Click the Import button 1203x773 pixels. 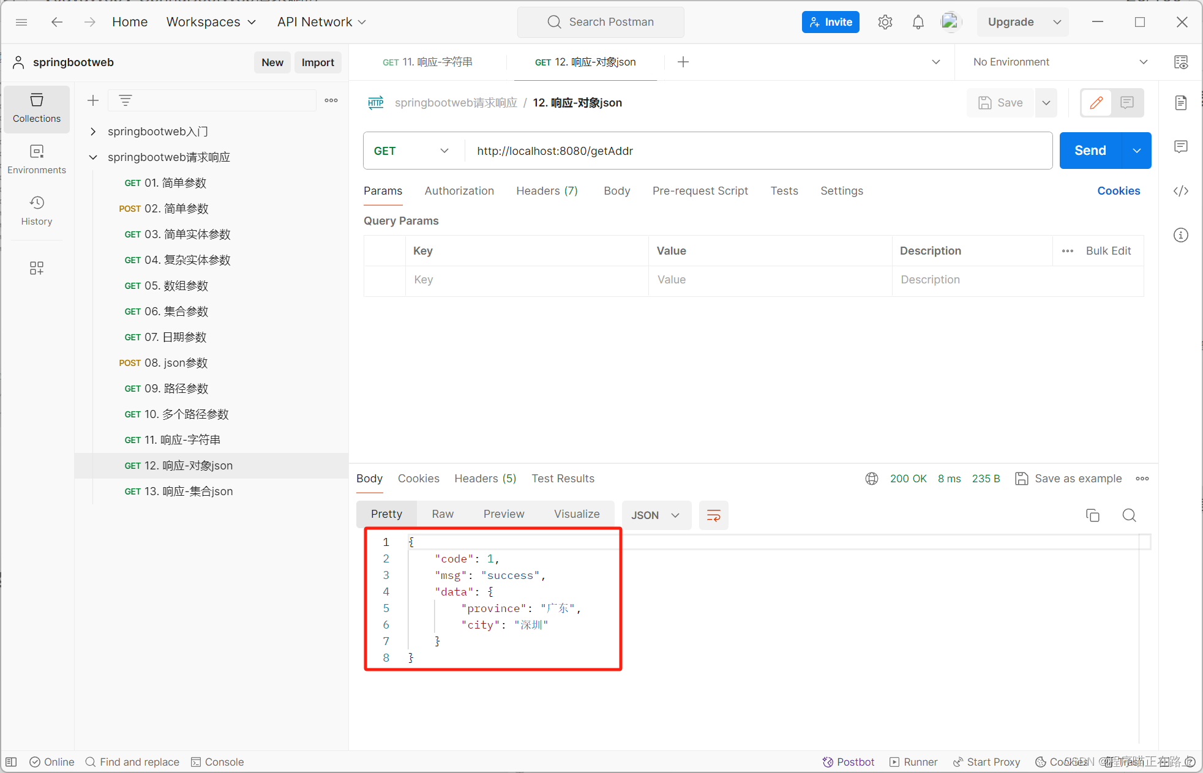pos(318,62)
